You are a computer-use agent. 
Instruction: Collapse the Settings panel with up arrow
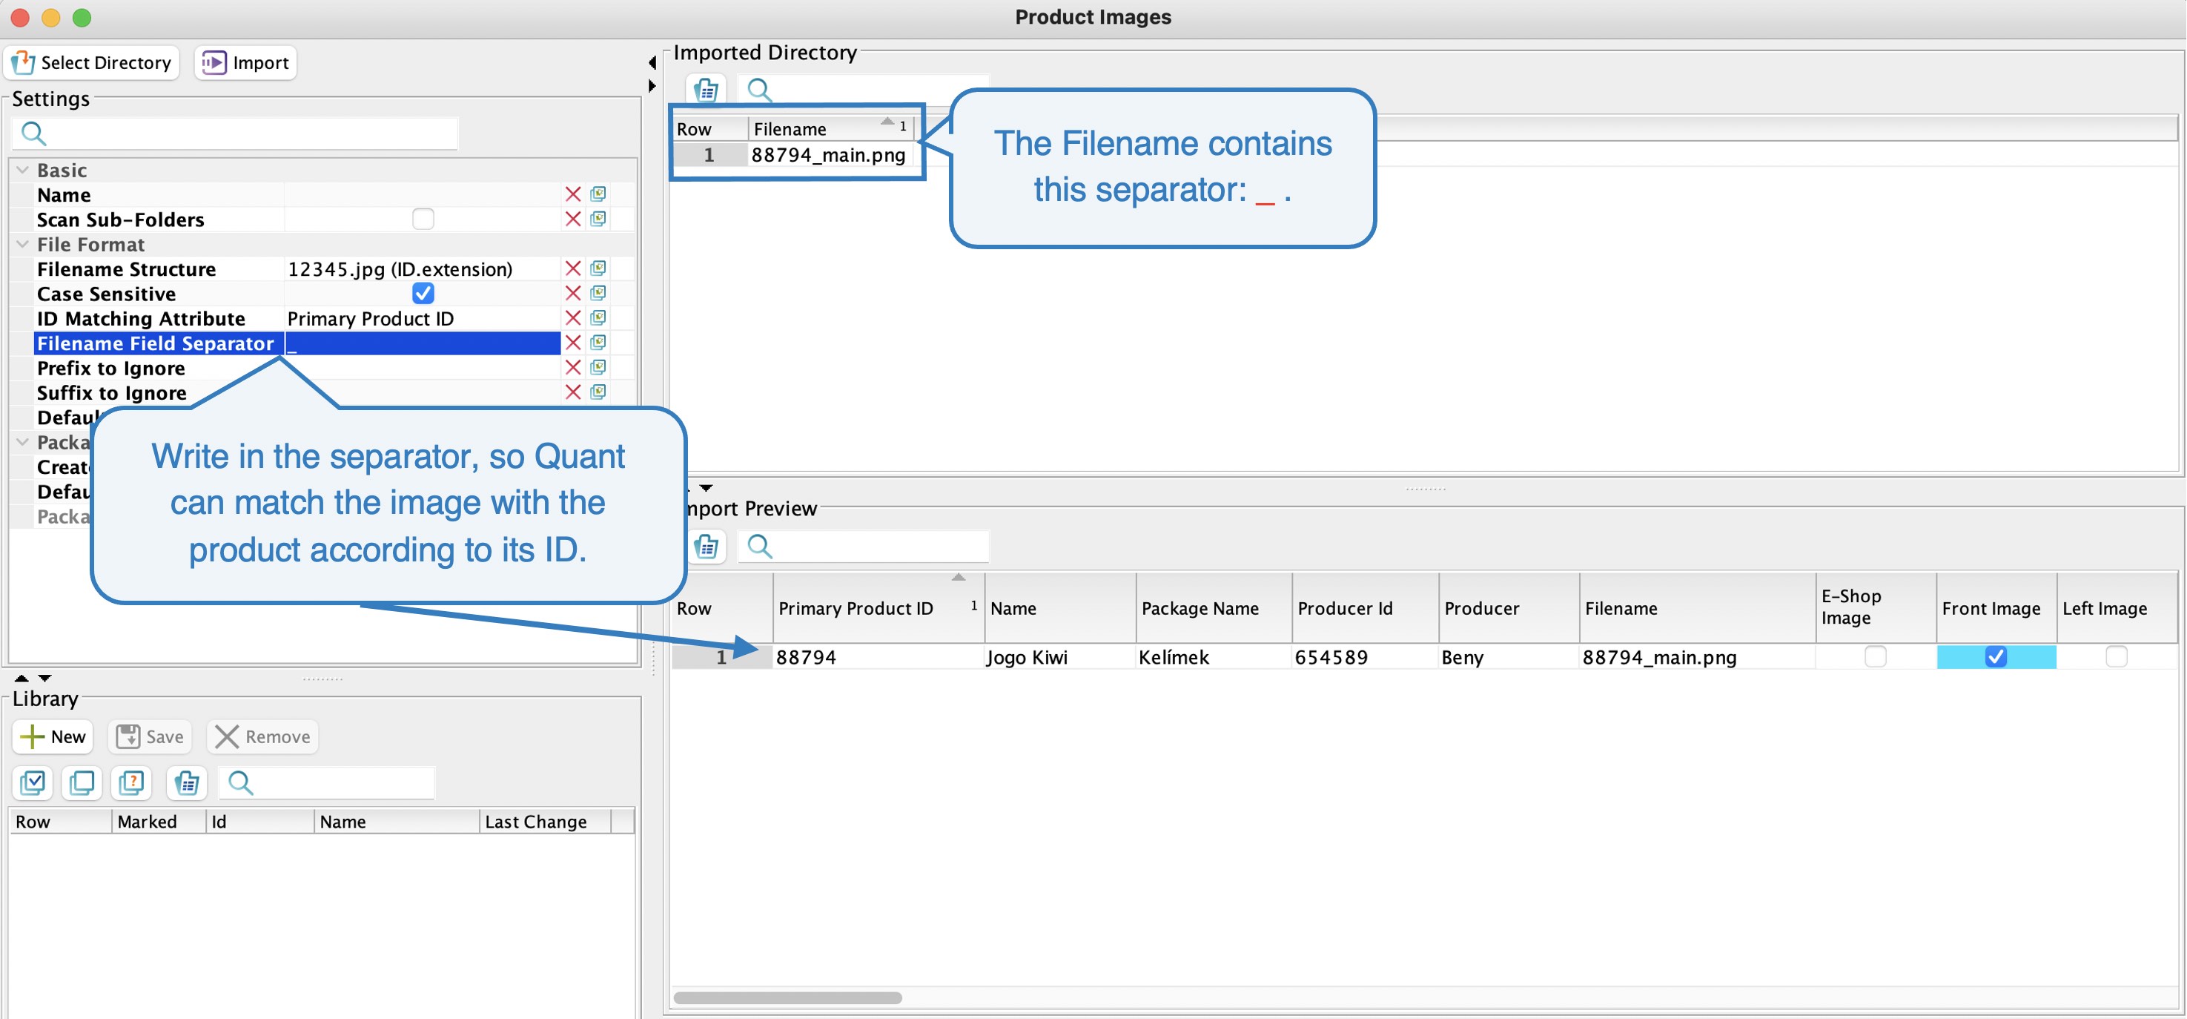(22, 678)
